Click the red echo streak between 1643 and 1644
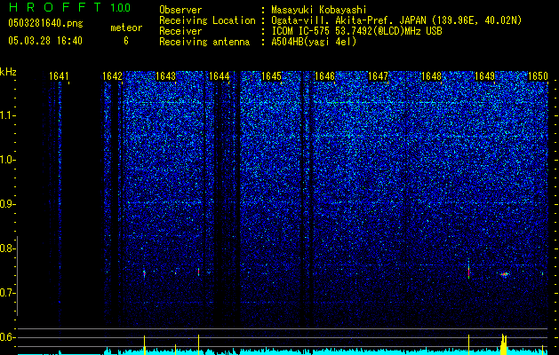Viewport: 559px width, 355px height. click(198, 272)
